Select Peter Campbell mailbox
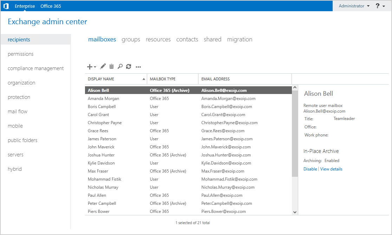Viewport: 392px width, 235px height. pyautogui.click(x=189, y=203)
